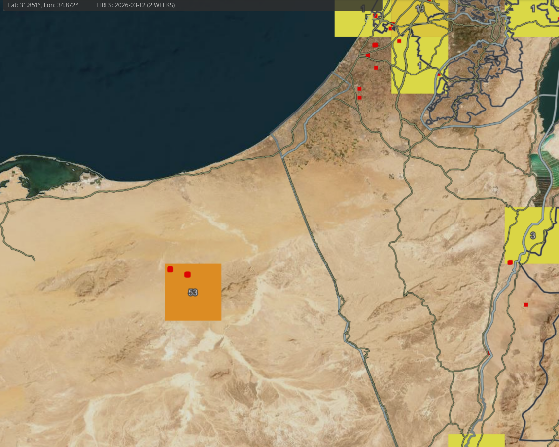Open the tall yellow cluster labeled 1 below 13
Viewport: 559px width, 447px height.
pyautogui.click(x=419, y=65)
